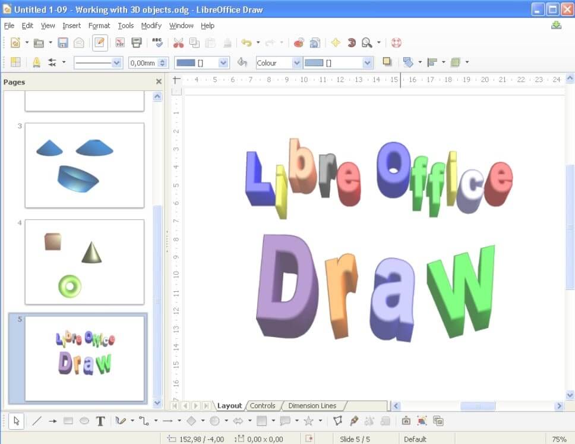
Task: Select the Line drawing tool
Action: pyautogui.click(x=36, y=421)
